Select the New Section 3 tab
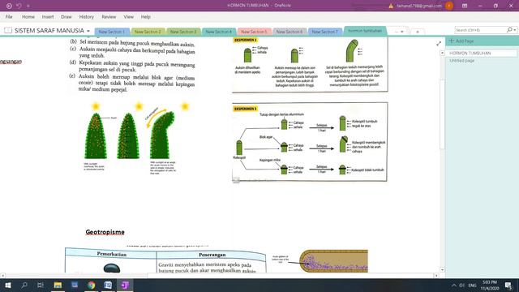The width and height of the screenshot is (519, 292). (183, 32)
